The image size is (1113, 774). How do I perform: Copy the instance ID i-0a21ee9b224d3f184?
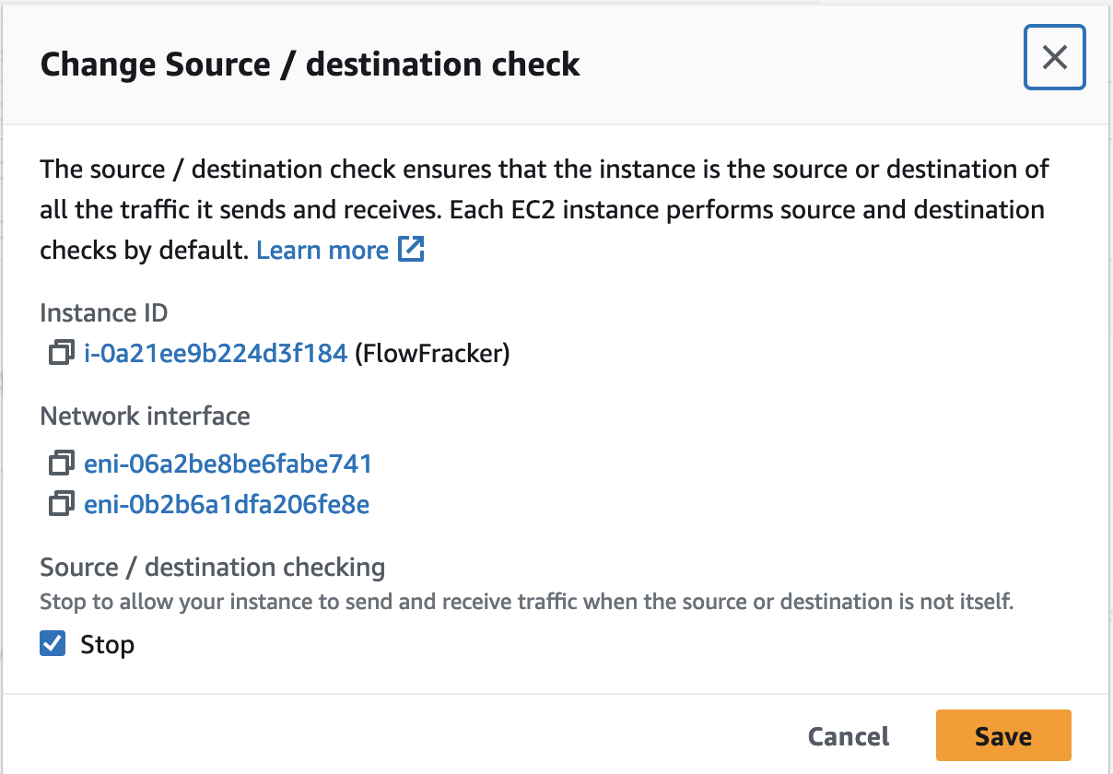coord(62,353)
